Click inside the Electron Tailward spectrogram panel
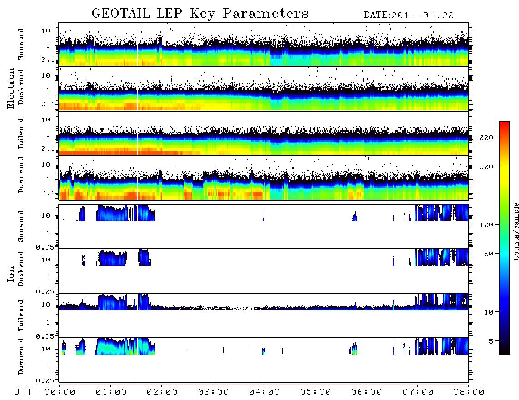The image size is (519, 400). pos(264,134)
